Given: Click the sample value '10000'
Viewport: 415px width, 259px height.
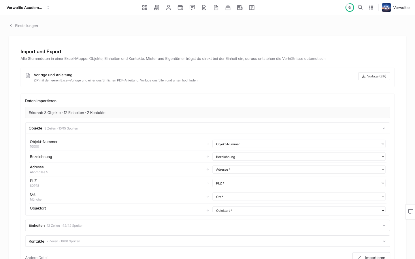Looking at the screenshot, I should [35, 147].
